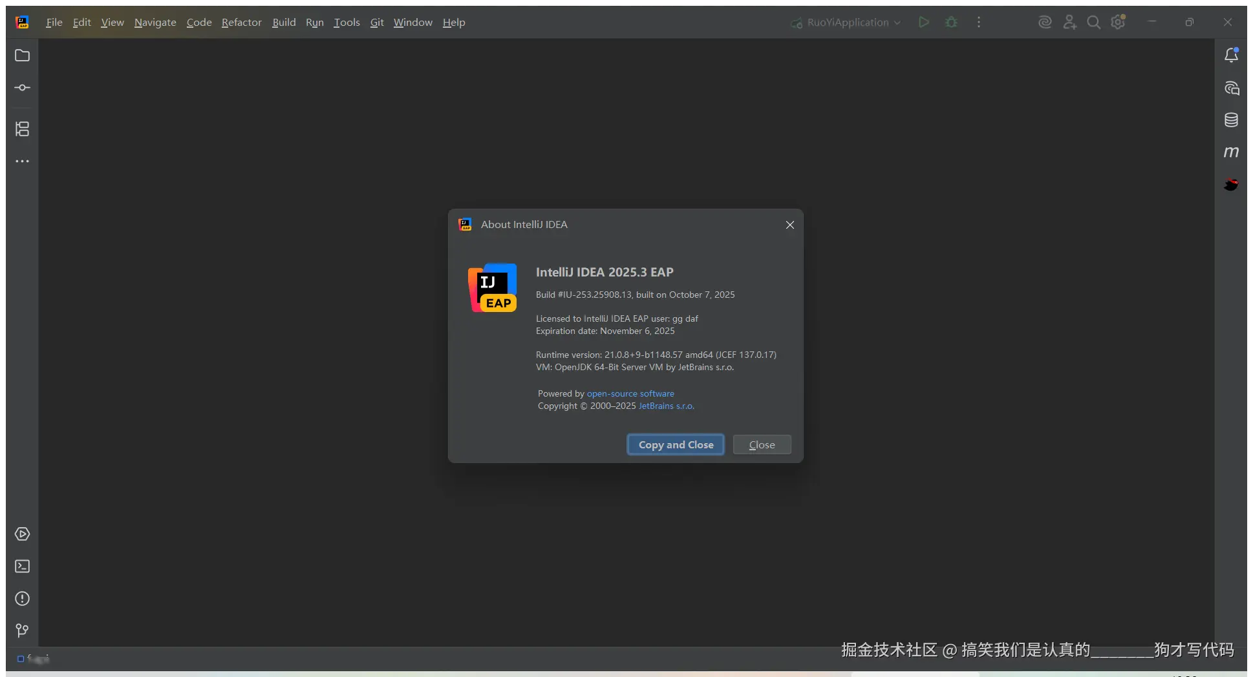This screenshot has height=677, width=1253.
Task: Open the Database tool window
Action: (x=1231, y=120)
